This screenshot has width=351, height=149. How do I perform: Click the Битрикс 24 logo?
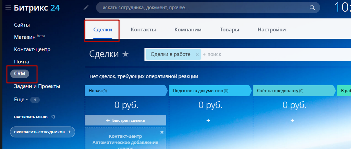click(x=37, y=8)
